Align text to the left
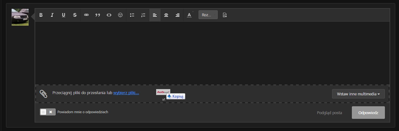 click(x=155, y=15)
